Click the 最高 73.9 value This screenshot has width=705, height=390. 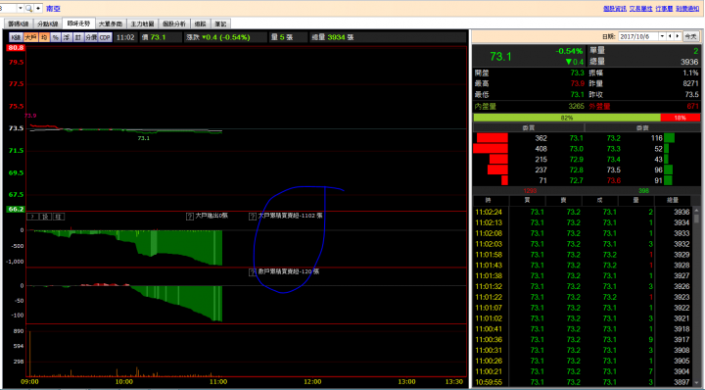(577, 83)
